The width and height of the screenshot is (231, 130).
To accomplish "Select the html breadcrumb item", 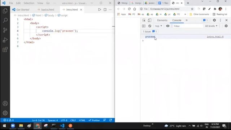I will pos(37,15).
